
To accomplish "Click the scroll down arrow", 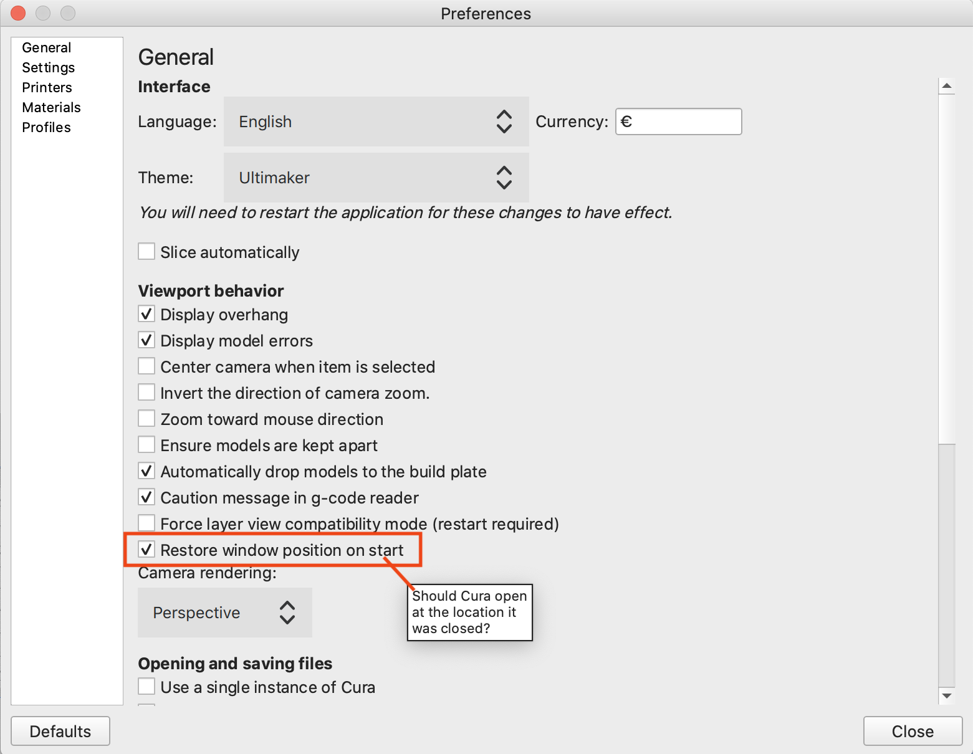I will coord(947,695).
